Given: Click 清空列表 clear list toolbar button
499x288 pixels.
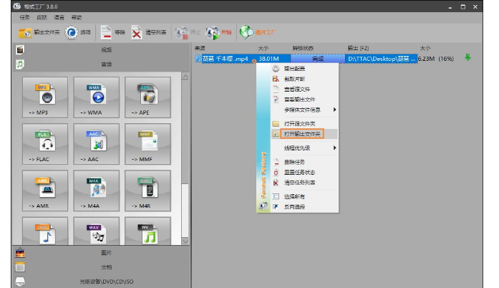Looking at the screenshot, I should 149,32.
